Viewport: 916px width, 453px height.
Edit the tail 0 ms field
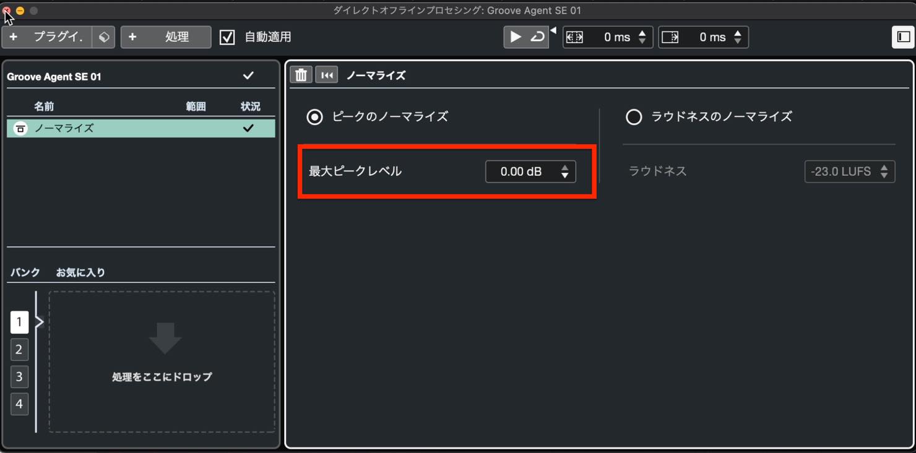[x=712, y=37]
